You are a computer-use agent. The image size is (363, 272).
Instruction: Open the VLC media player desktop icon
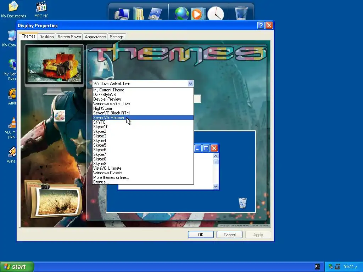pyautogui.click(x=11, y=128)
